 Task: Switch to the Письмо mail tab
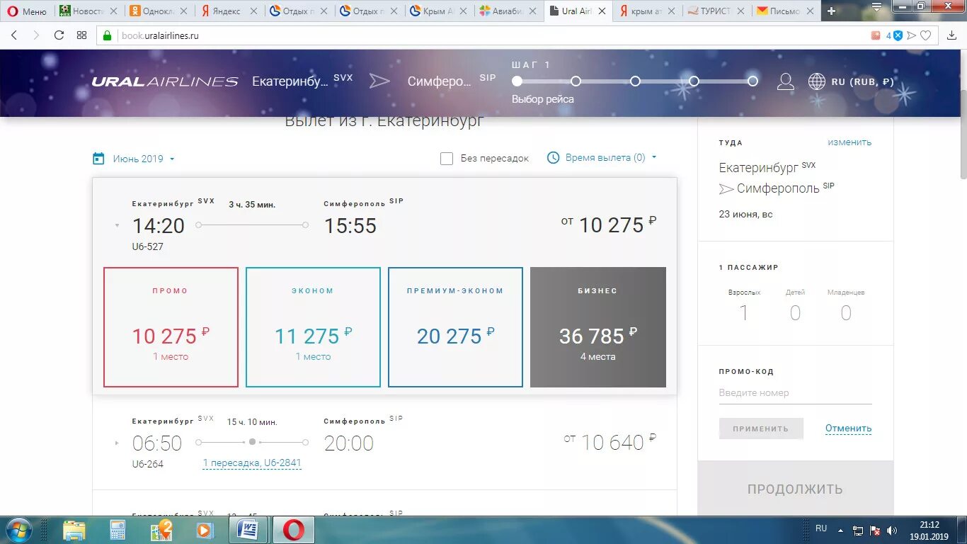coord(786,11)
